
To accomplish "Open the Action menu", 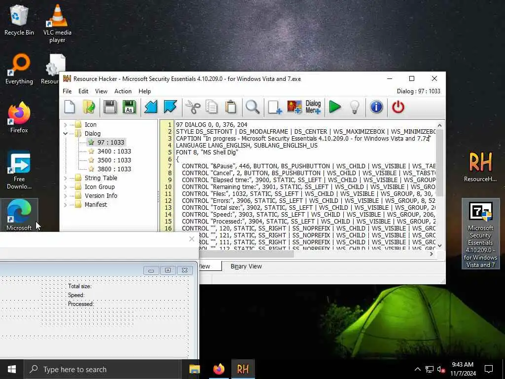I will 123,91.
